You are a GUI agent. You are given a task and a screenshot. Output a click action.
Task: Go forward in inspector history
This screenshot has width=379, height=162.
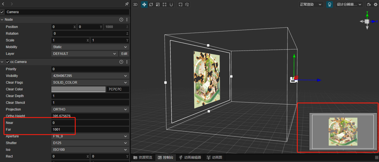[12, 4]
